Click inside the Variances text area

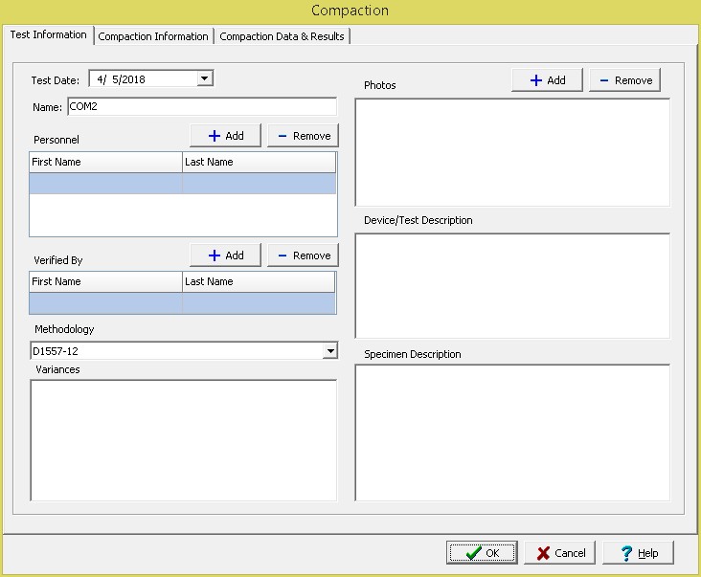pyautogui.click(x=183, y=440)
